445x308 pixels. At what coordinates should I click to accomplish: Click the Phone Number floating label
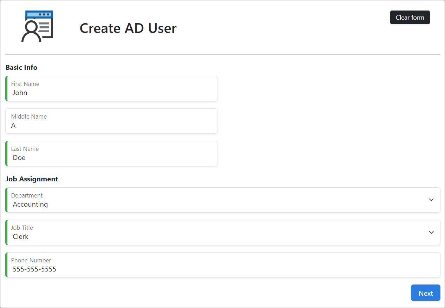(31, 260)
